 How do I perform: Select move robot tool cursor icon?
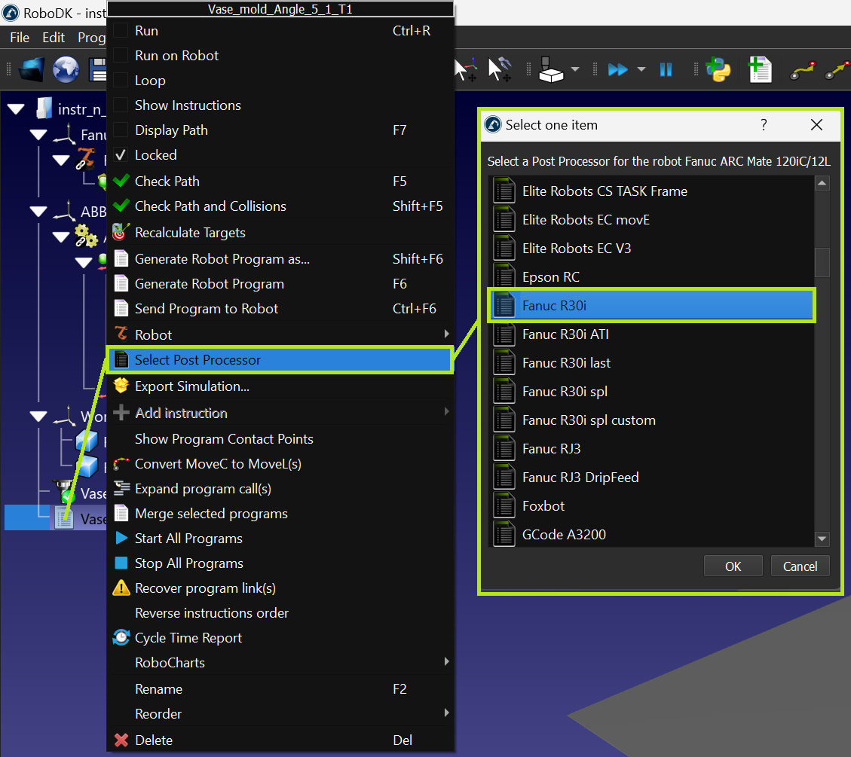pyautogui.click(x=499, y=70)
